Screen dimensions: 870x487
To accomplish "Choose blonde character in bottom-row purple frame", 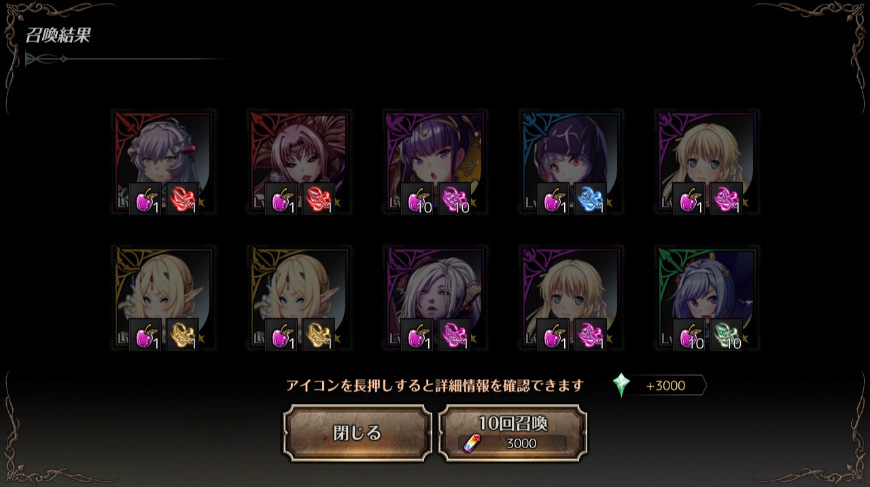I will pyautogui.click(x=571, y=298).
